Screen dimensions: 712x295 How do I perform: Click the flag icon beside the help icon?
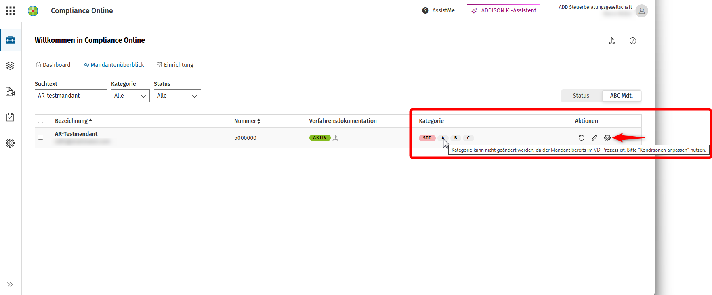(612, 41)
